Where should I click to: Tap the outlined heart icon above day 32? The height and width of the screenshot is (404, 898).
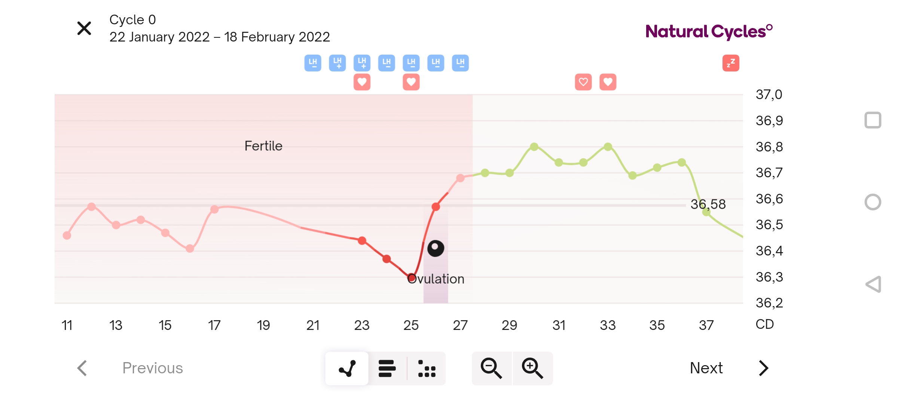[x=583, y=82]
